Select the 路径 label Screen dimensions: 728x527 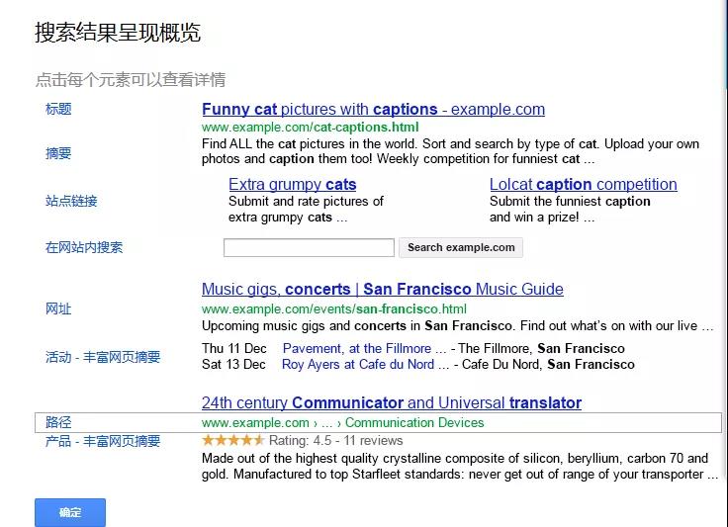(58, 422)
